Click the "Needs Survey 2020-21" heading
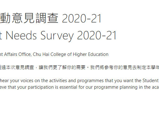This screenshot has height=114, width=159. point(61,36)
